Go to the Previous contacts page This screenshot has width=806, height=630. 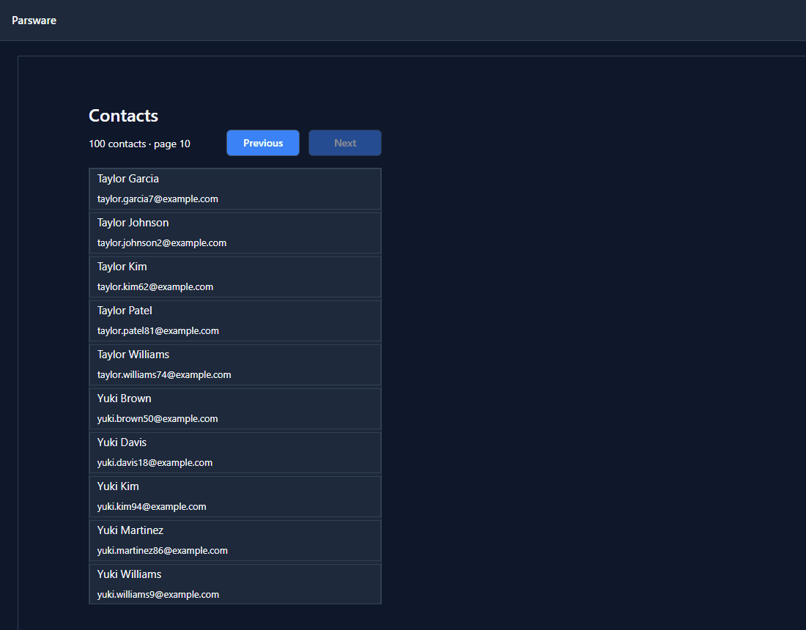[262, 143]
